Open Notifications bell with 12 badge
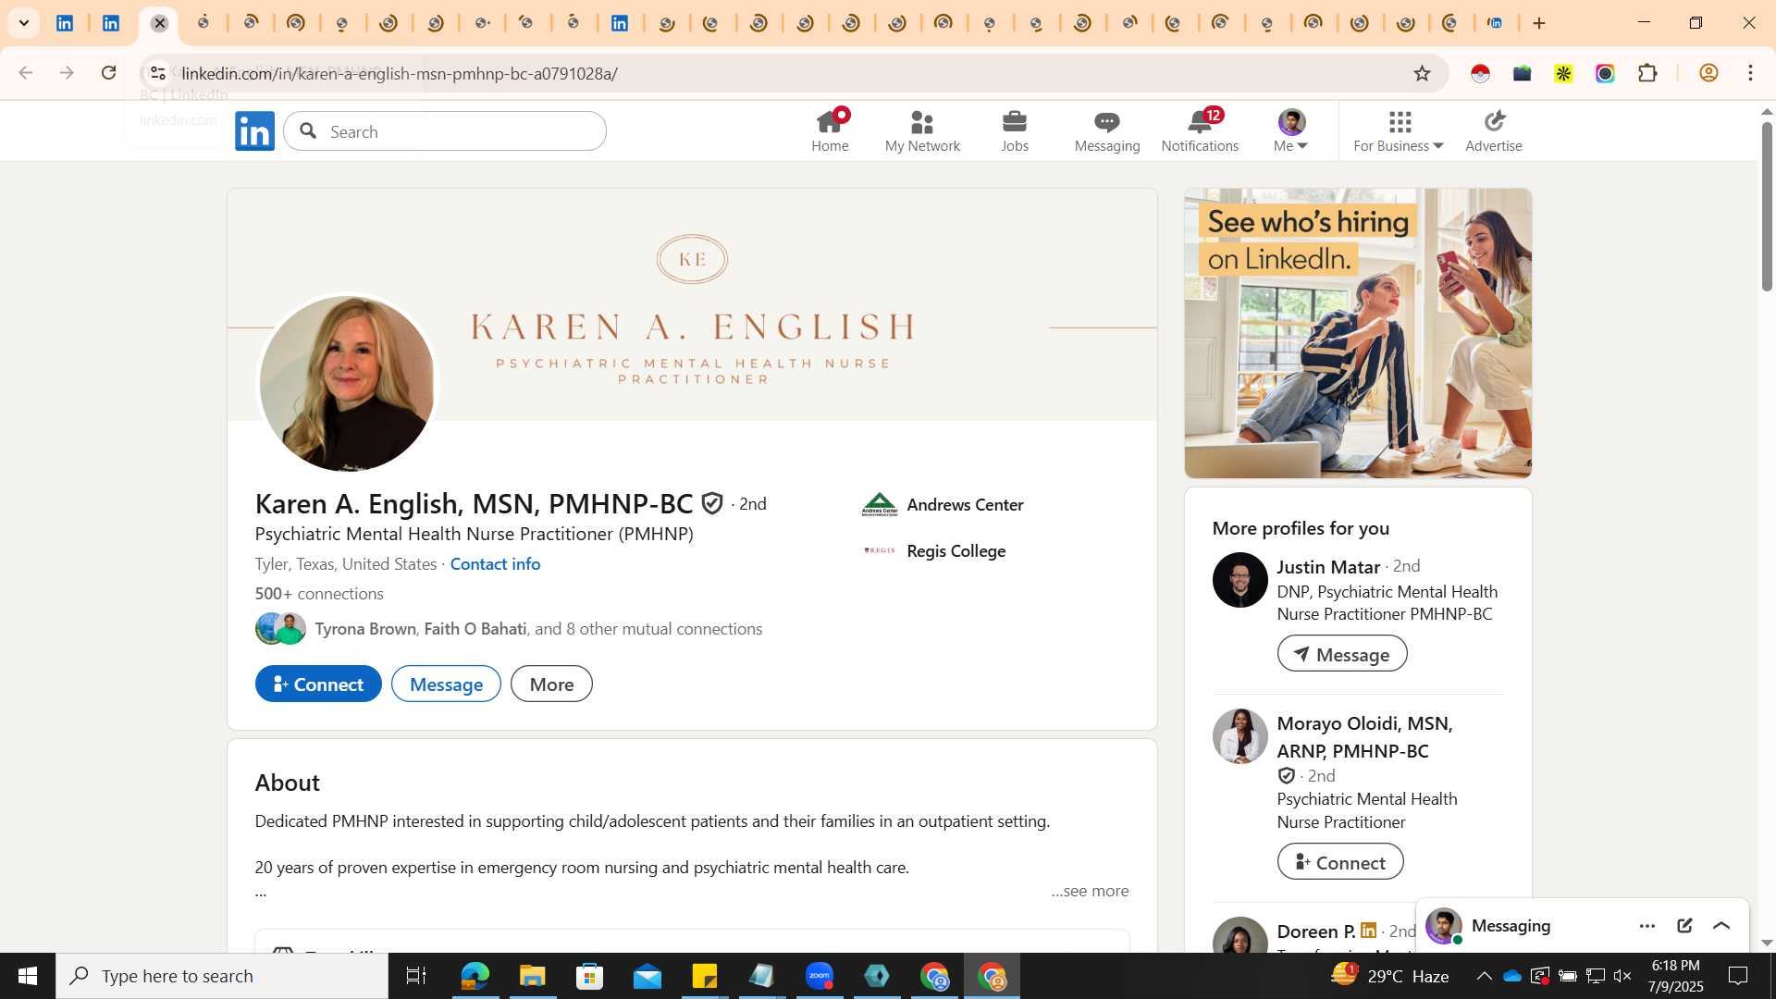The height and width of the screenshot is (999, 1776). pyautogui.click(x=1200, y=131)
